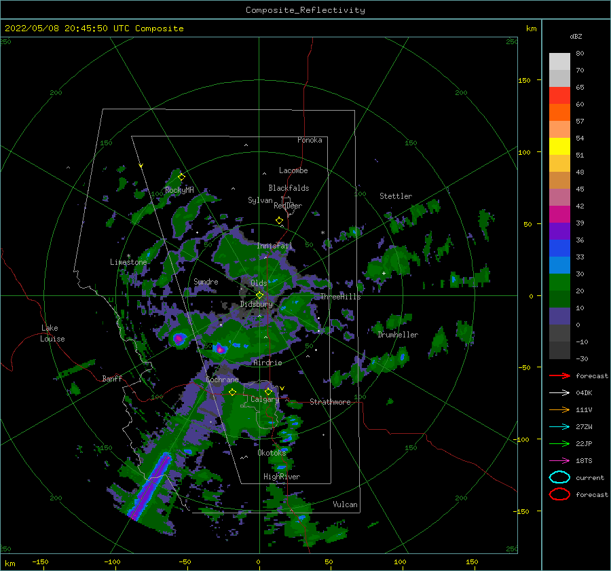This screenshot has height=571, width=611.
Task: Click the HighRiver label
Action: click(x=282, y=477)
